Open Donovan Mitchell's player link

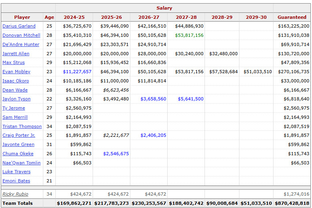pos(21,35)
